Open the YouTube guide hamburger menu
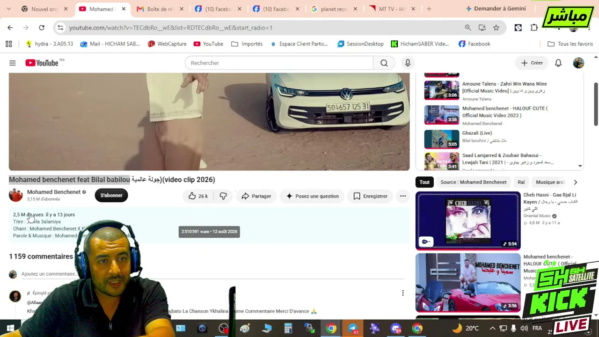This screenshot has height=337, width=599. (13, 63)
